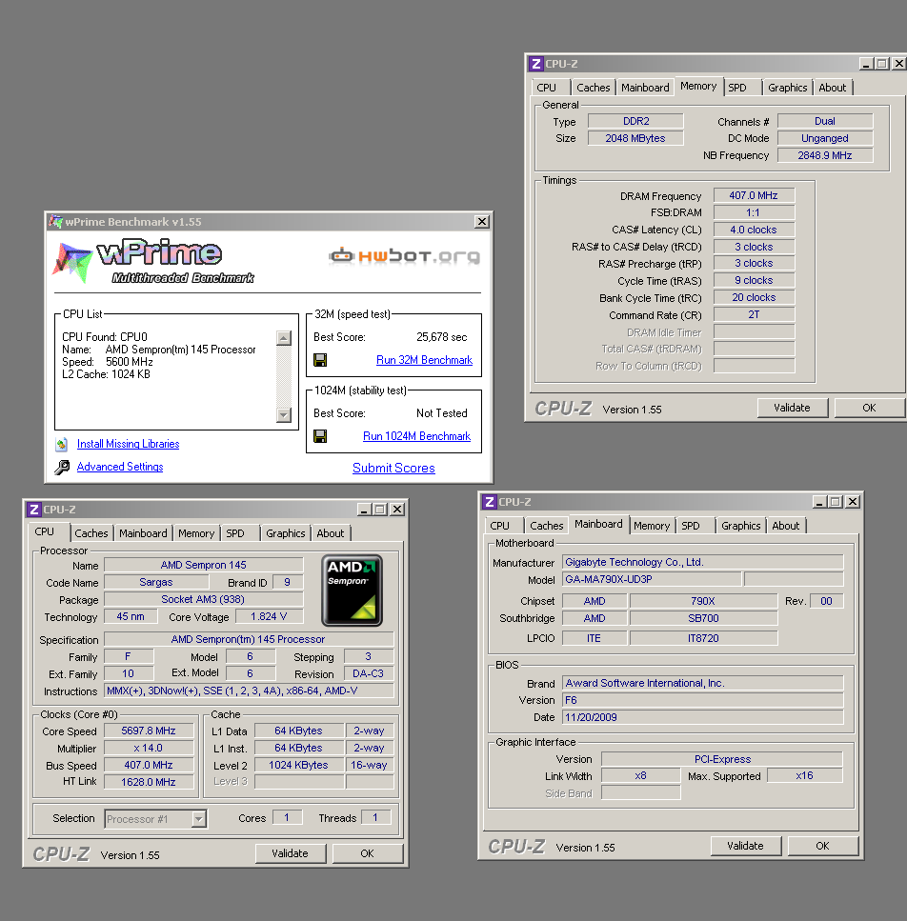Image resolution: width=907 pixels, height=921 pixels.
Task: Click the Model field GA-MA790X-UD3P
Action: click(652, 579)
